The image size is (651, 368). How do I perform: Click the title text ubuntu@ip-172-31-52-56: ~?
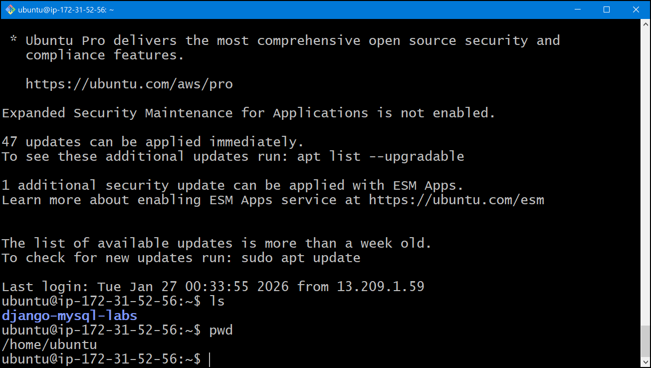point(66,9)
